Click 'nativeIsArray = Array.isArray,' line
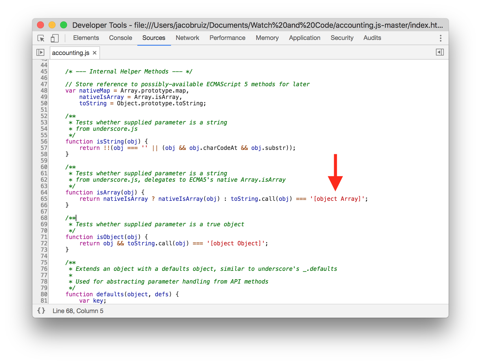Screen dimensions: 481x364 pos(131,97)
